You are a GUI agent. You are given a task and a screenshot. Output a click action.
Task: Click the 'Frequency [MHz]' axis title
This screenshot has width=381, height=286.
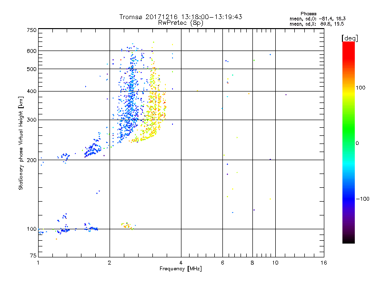click(180, 269)
